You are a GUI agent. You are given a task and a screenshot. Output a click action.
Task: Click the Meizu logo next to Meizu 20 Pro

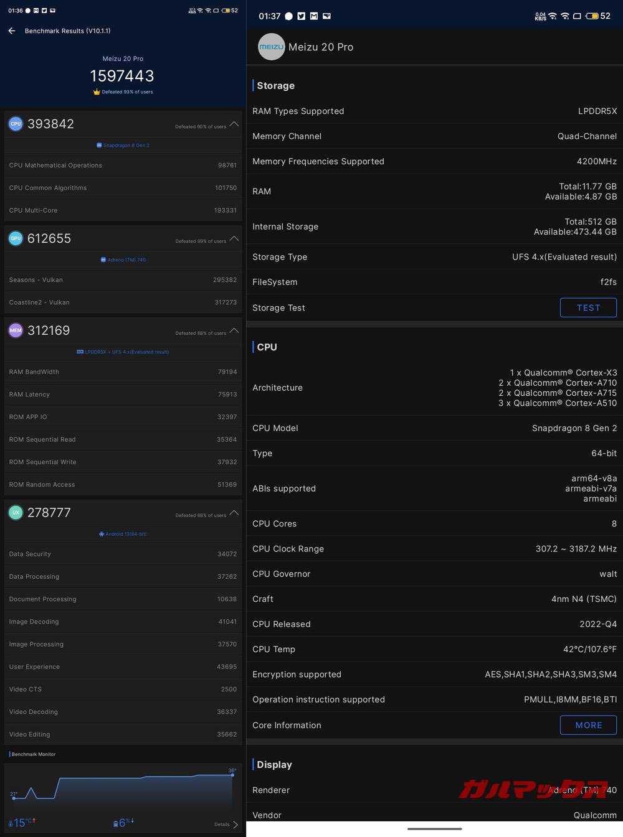[x=271, y=47]
